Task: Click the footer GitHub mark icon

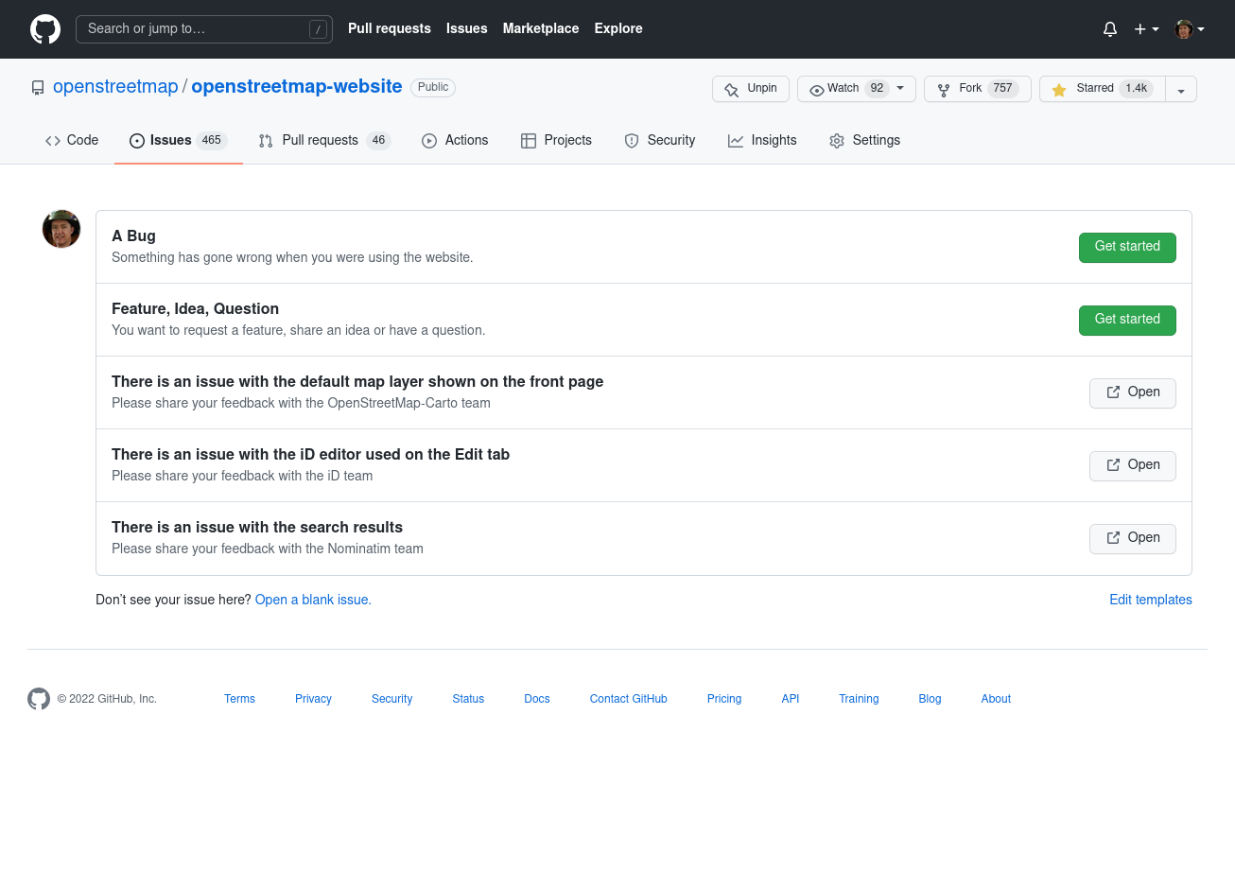Action: click(x=39, y=699)
